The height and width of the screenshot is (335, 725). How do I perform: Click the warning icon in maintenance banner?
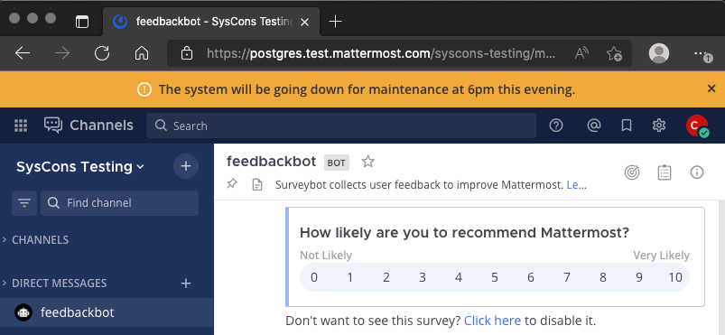[144, 89]
